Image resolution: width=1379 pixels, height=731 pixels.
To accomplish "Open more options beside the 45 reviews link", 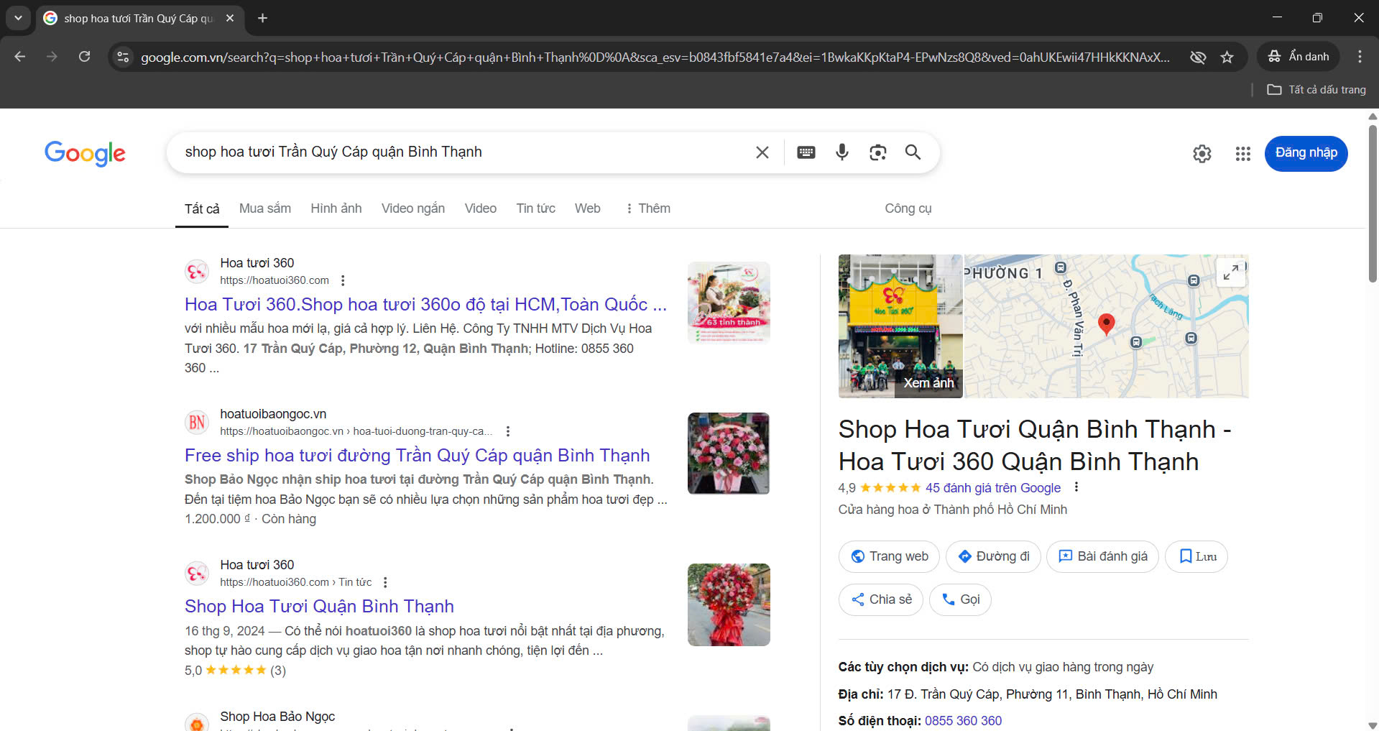I will point(1076,487).
